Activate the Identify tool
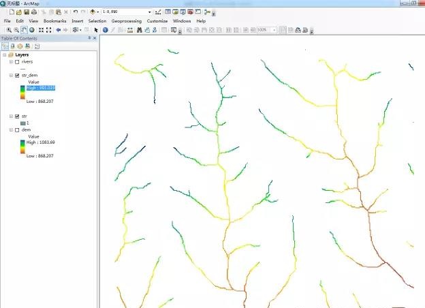The image size is (425, 308). 105,30
